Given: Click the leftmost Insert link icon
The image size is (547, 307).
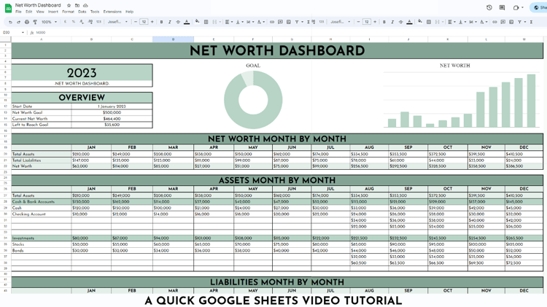Looking at the screenshot, I should pos(272,22).
